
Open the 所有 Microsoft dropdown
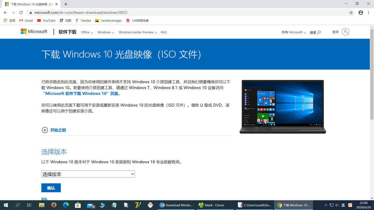pos(293,32)
